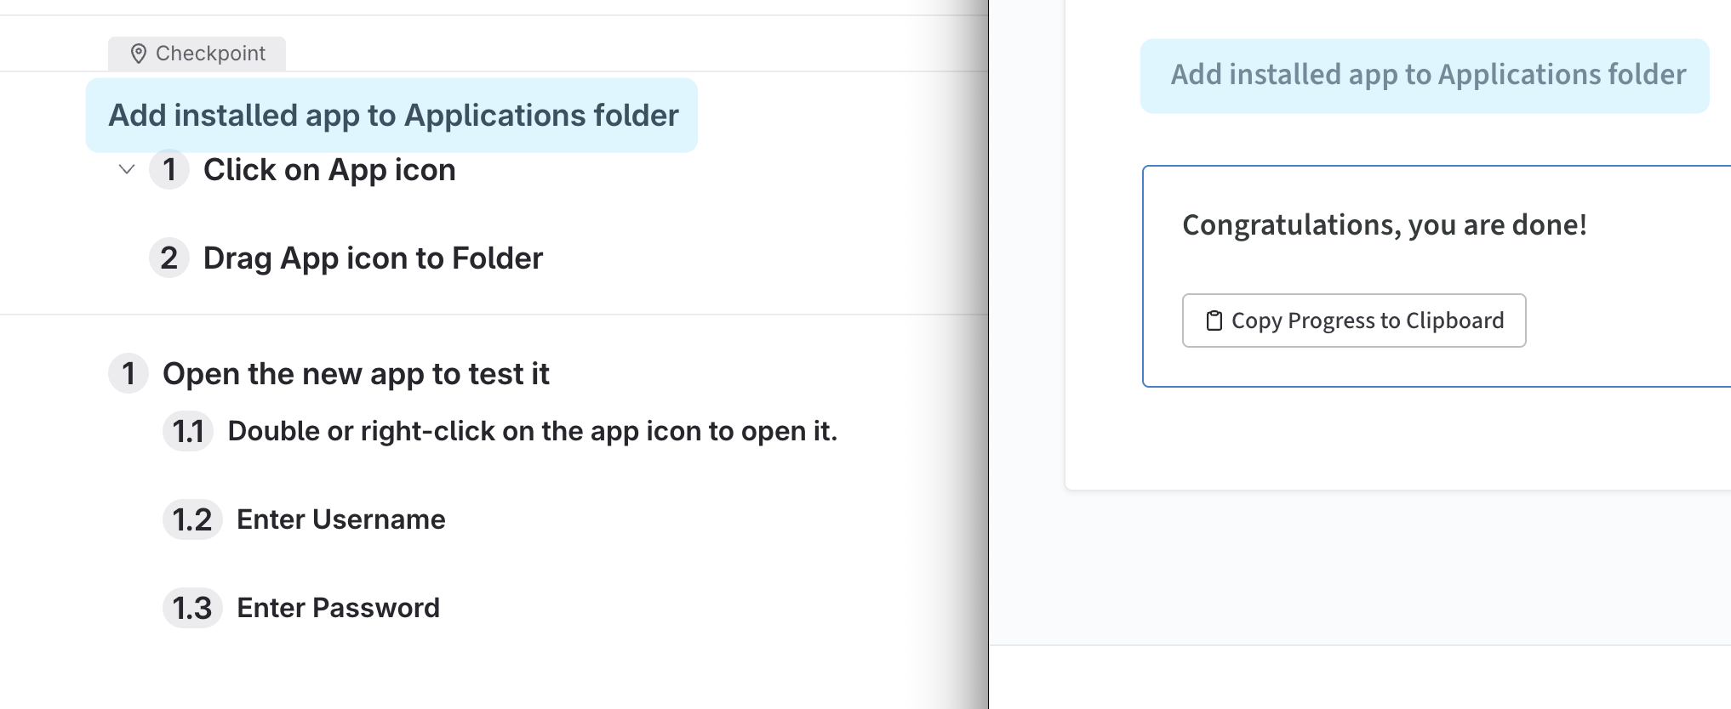Select the "Enter Password" substep
The height and width of the screenshot is (709, 1731).
tap(338, 608)
